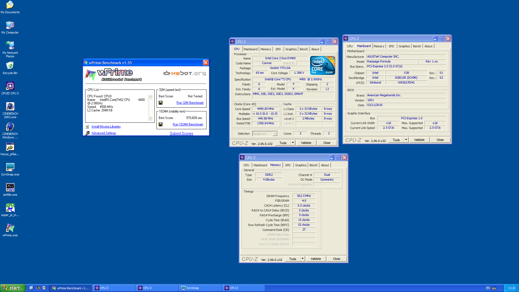
Task: Launch CINEBENCH Windows shortcut
Action: tap(10, 131)
